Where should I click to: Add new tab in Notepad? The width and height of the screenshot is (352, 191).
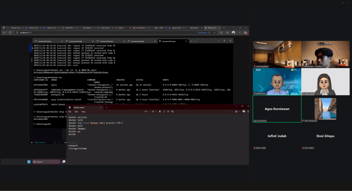pos(107,107)
